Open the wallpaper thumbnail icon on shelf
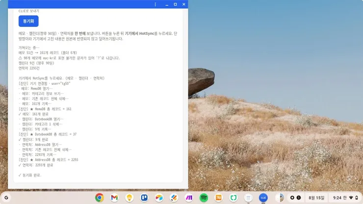The image size is (363, 204). [x=280, y=198]
